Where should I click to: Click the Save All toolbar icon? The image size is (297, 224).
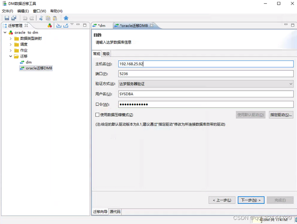tap(14, 18)
